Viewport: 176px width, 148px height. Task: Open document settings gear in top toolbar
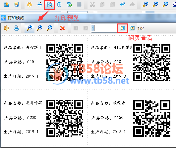(x=29, y=4)
